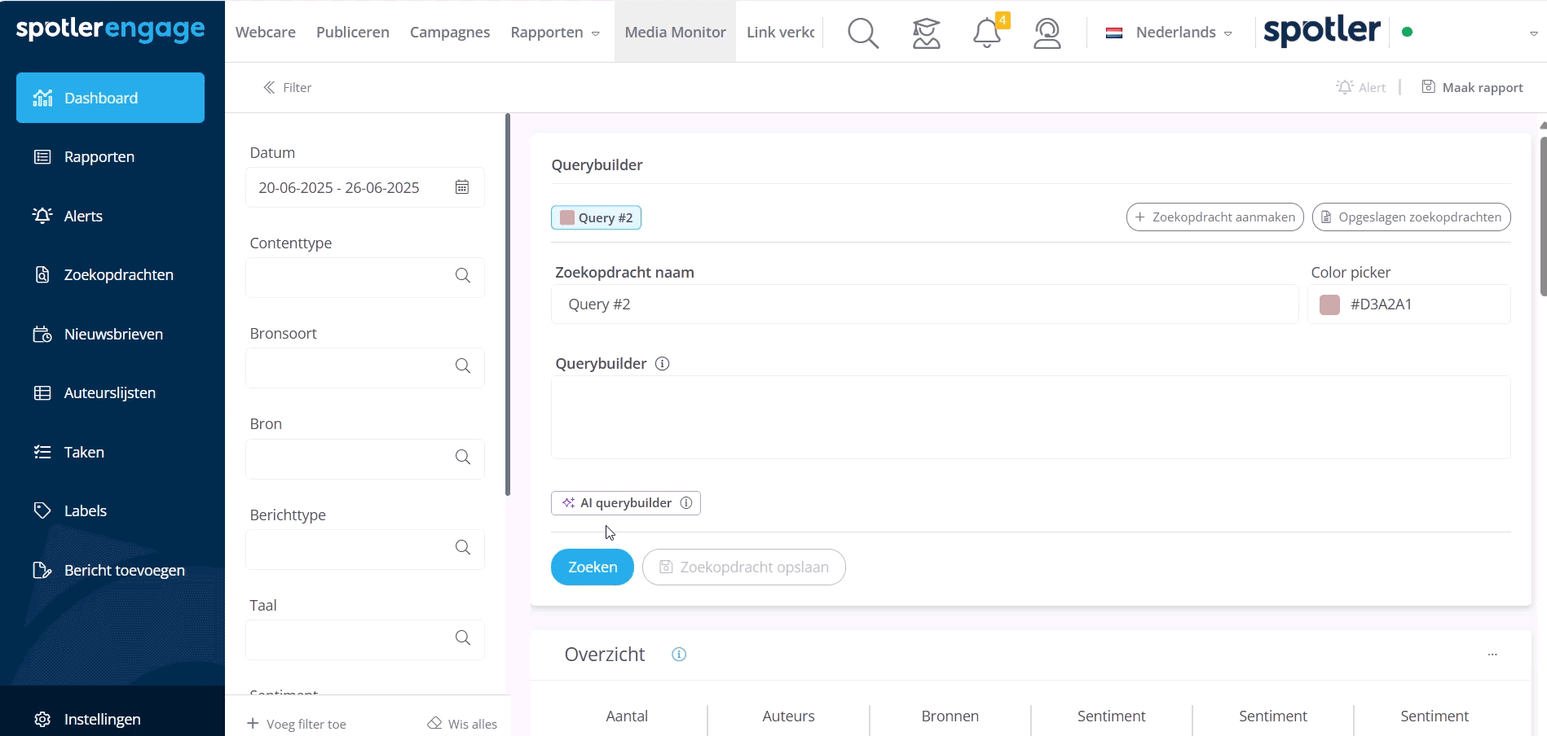Open the Nederlands language dropdown
The height and width of the screenshot is (736, 1547).
[x=1169, y=33]
